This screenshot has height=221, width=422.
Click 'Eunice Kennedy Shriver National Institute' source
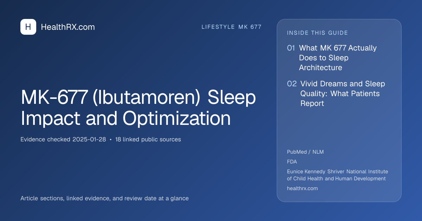click(x=338, y=175)
